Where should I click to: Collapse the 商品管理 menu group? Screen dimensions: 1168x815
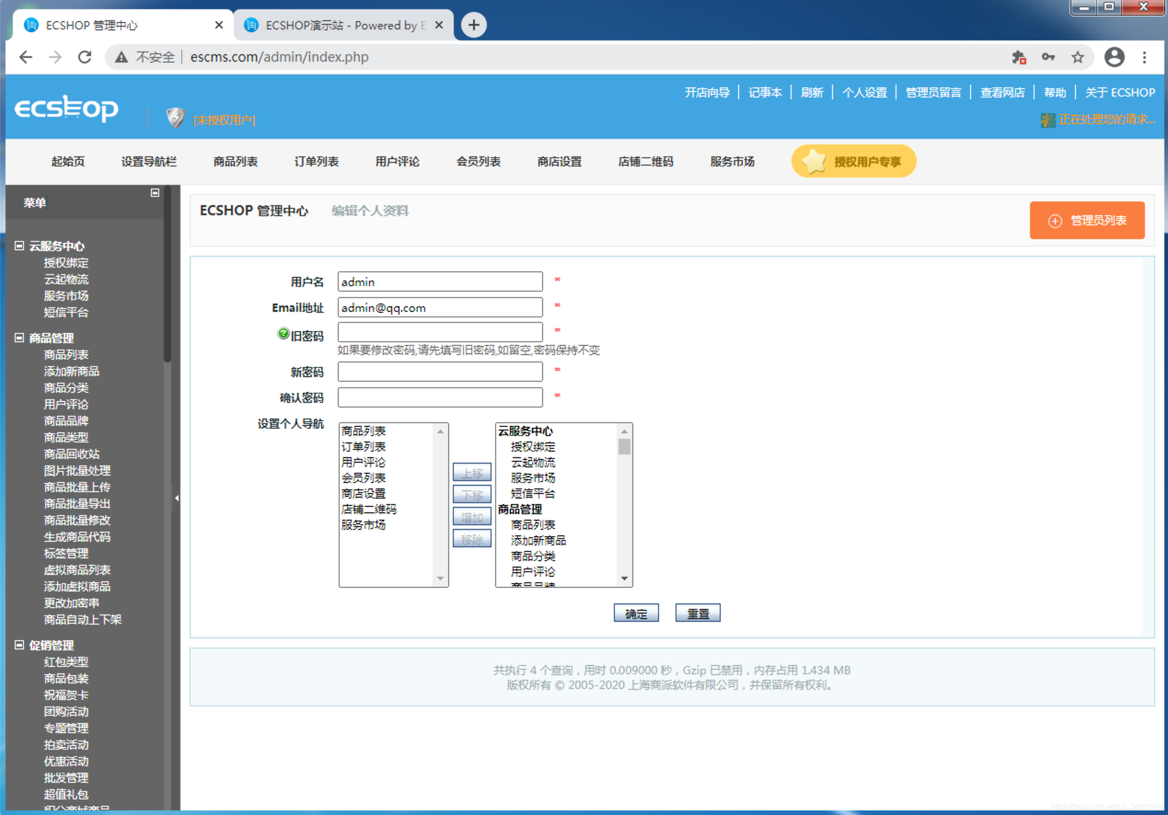point(19,338)
